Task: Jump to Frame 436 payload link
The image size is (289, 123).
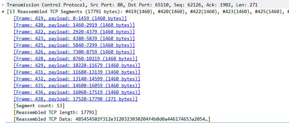Action: click(x=77, y=92)
